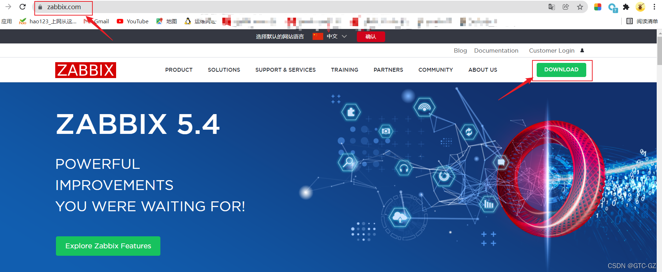
Task: Open the TRAINING menu
Action: click(x=344, y=70)
